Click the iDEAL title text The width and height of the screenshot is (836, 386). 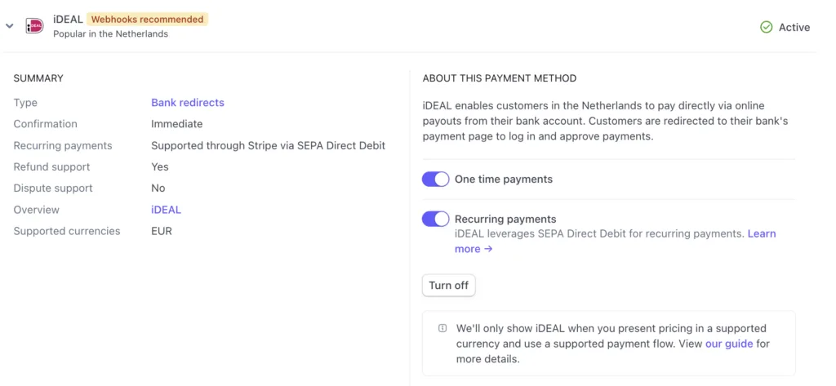[x=68, y=20]
